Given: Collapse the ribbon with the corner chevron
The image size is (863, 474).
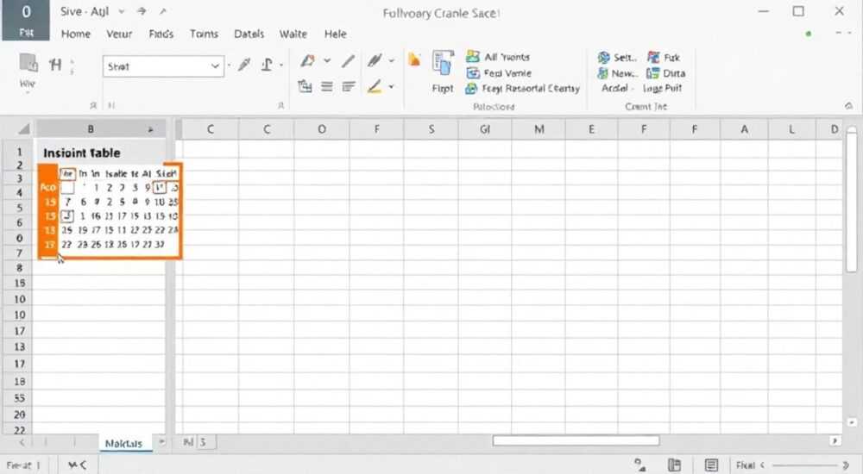Looking at the screenshot, I should [x=848, y=106].
